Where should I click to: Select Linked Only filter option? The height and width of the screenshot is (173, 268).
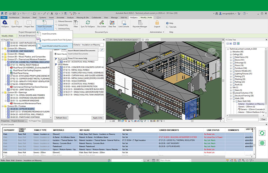61,25
